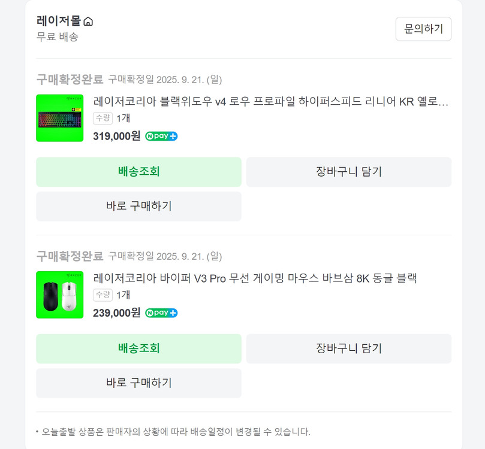Click 배송조회 for the mouse order
485x449 pixels.
138,348
